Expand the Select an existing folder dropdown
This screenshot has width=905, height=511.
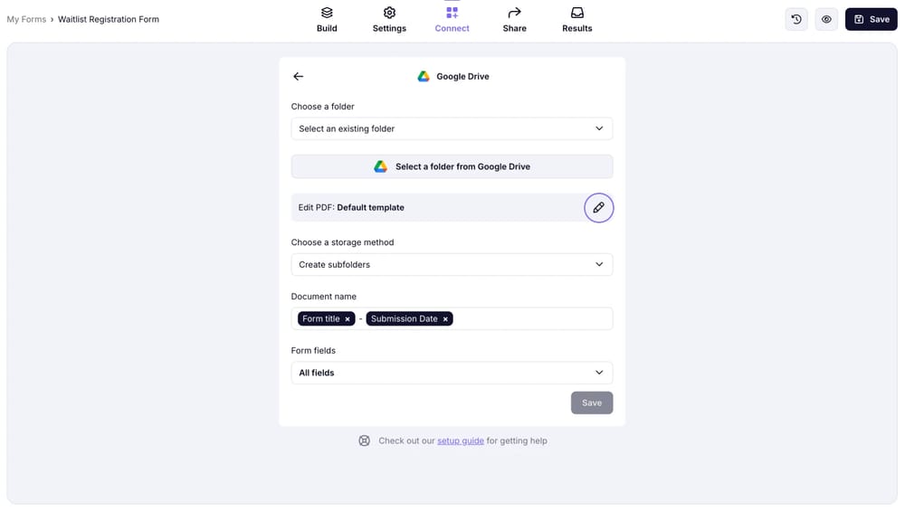(x=452, y=128)
